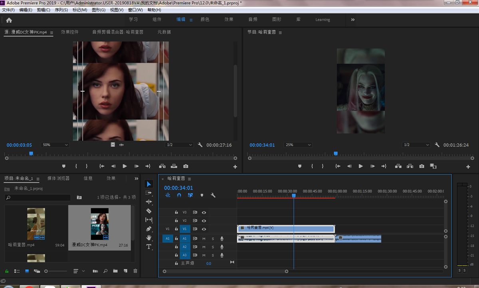Switch to the 颜色 workspace tab

(205, 20)
